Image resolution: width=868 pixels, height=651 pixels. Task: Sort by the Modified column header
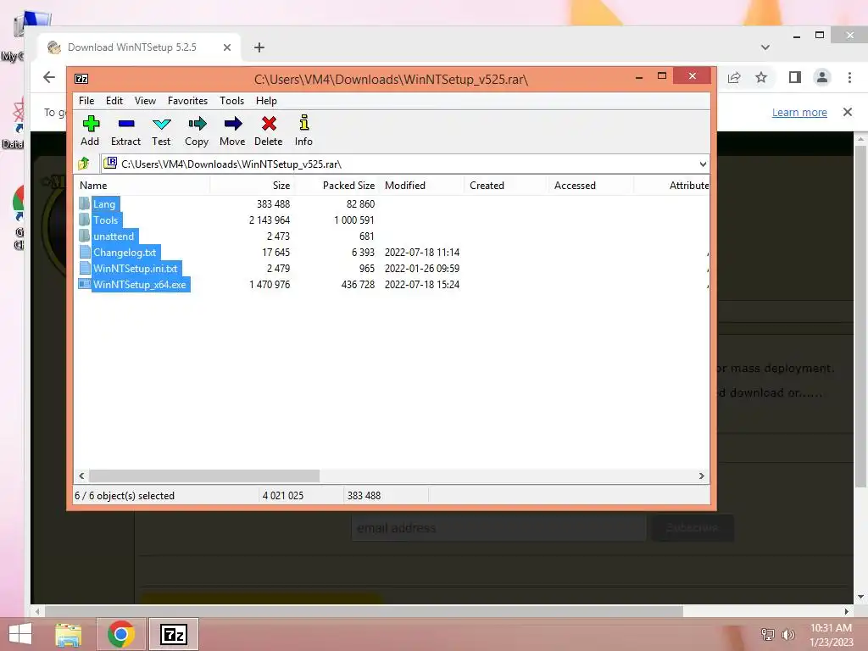click(x=421, y=186)
